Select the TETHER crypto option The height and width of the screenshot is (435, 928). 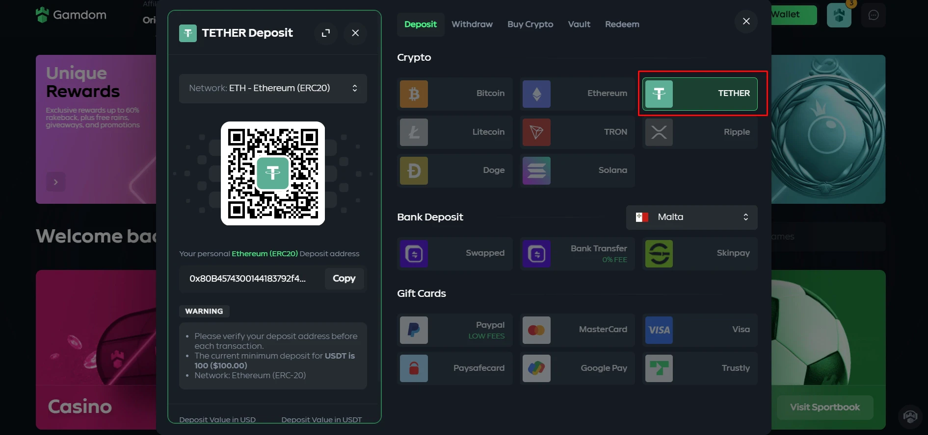point(700,94)
